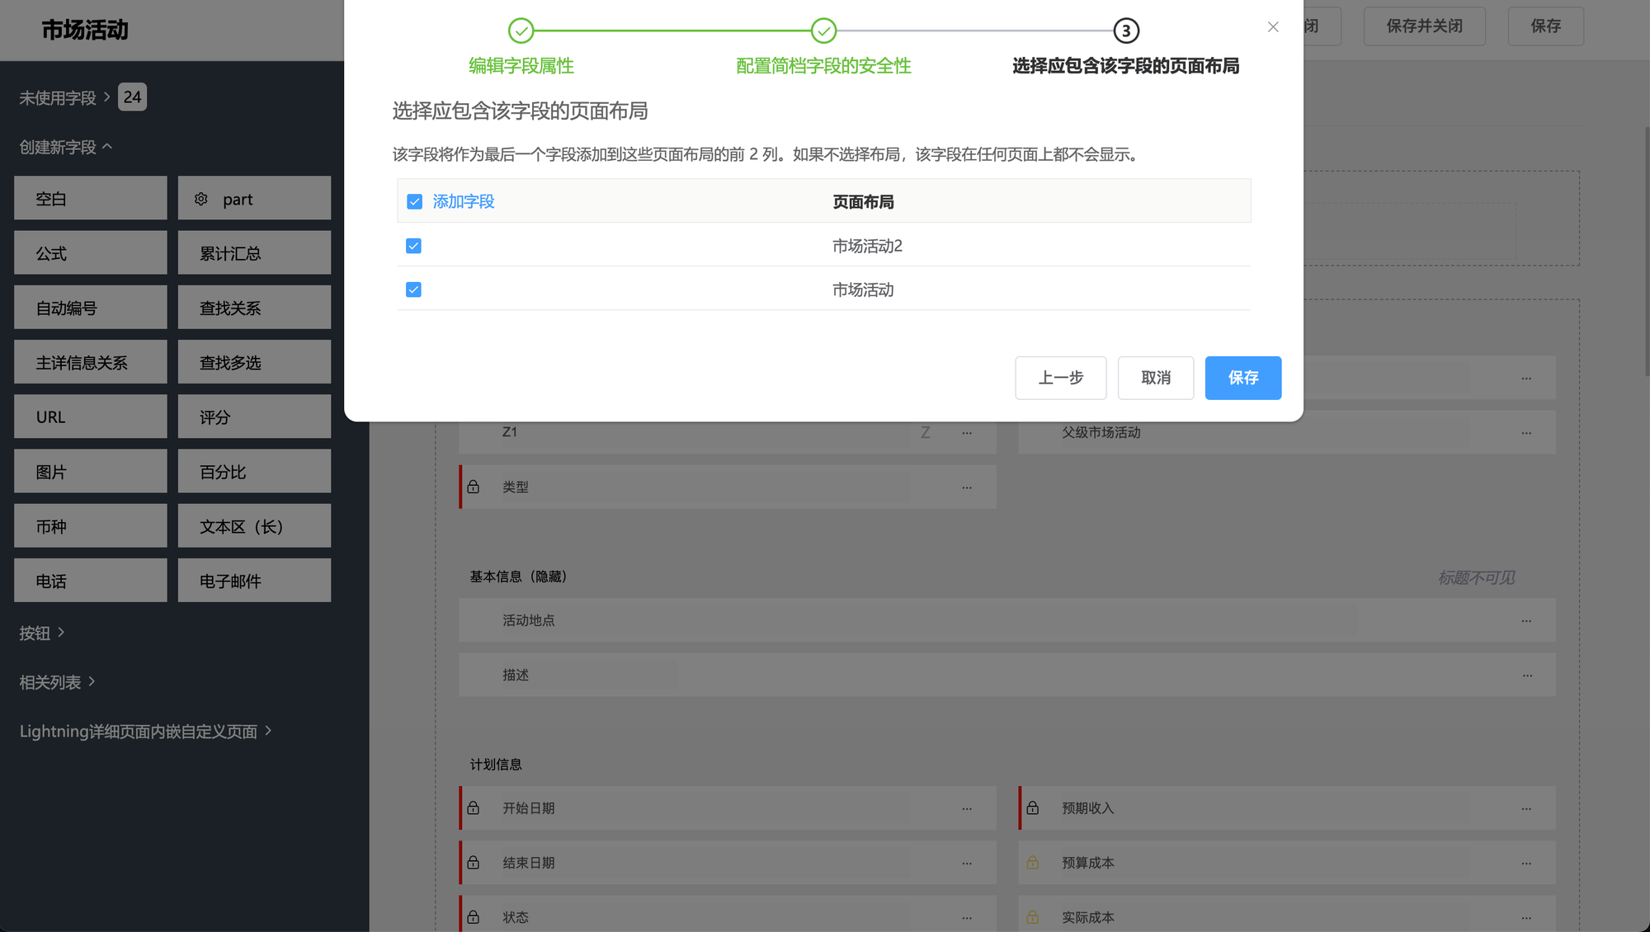Close the dialog with X icon
Screen dimensions: 1650x932
1273,27
